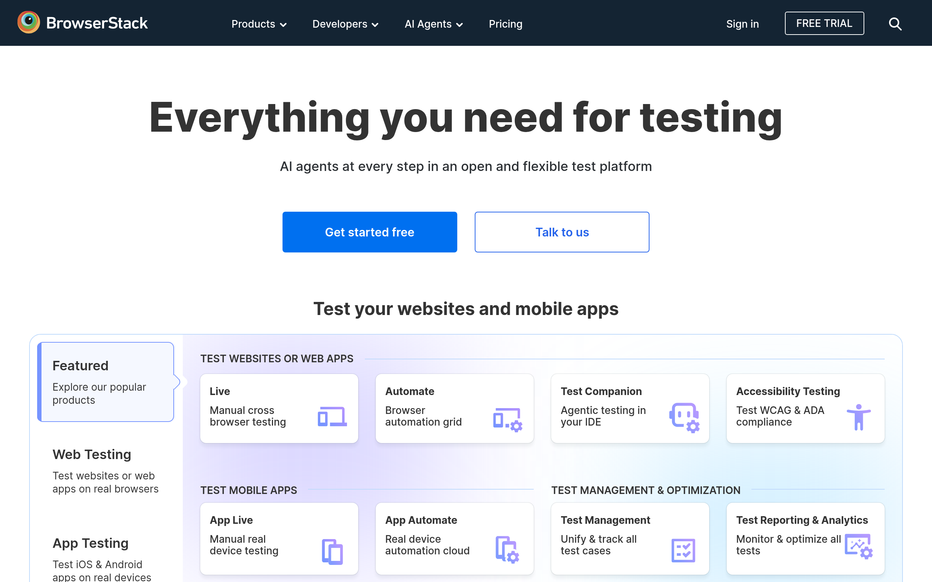Open the Accessibility Testing card title
Image resolution: width=932 pixels, height=582 pixels.
(788, 391)
